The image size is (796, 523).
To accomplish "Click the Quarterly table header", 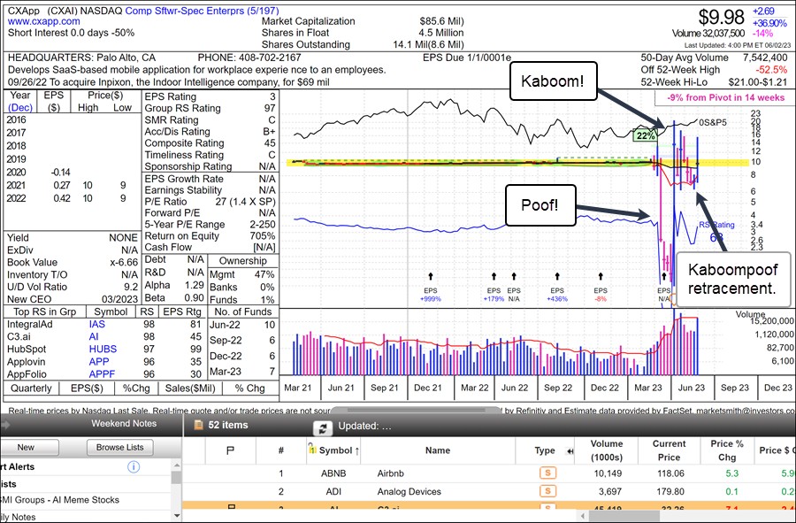I will click(31, 388).
